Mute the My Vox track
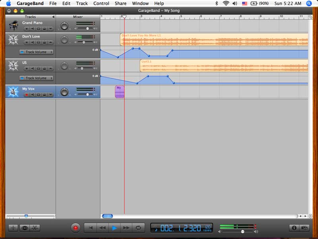This screenshot has height=239, width=318. click(x=33, y=95)
